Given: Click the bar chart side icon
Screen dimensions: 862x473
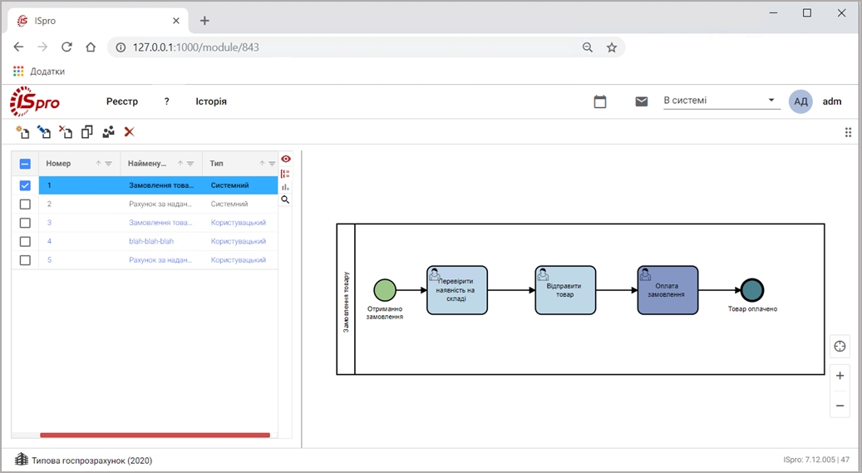Looking at the screenshot, I should pyautogui.click(x=285, y=187).
